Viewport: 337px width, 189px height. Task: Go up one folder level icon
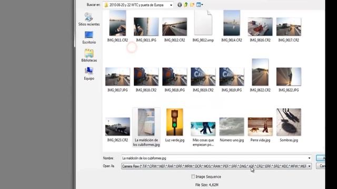tap(186, 5)
